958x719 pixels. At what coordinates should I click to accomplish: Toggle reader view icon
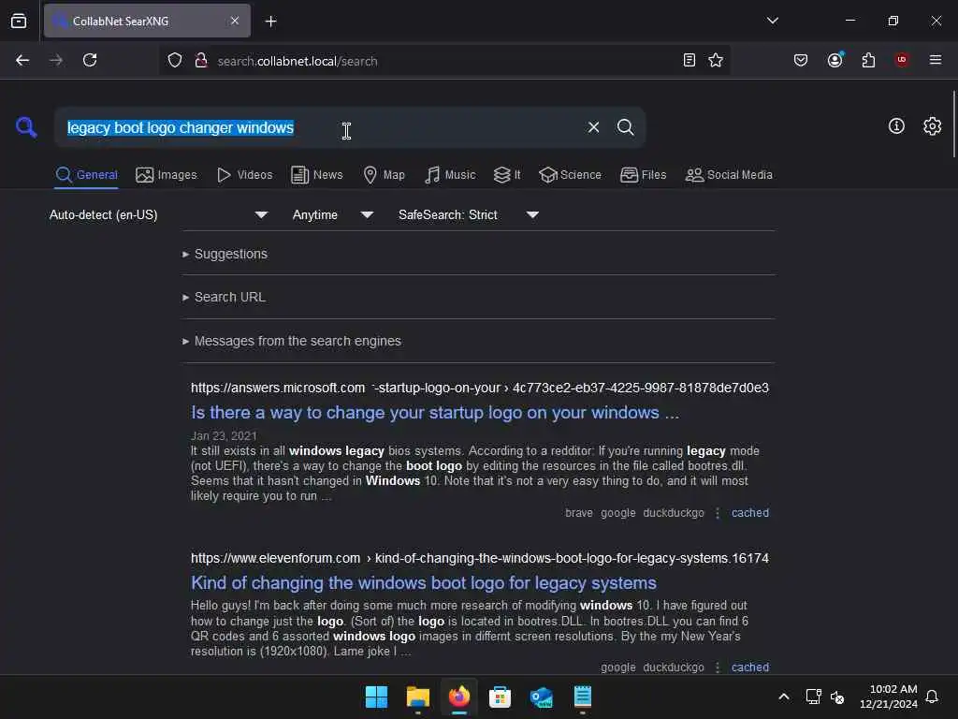coord(689,60)
